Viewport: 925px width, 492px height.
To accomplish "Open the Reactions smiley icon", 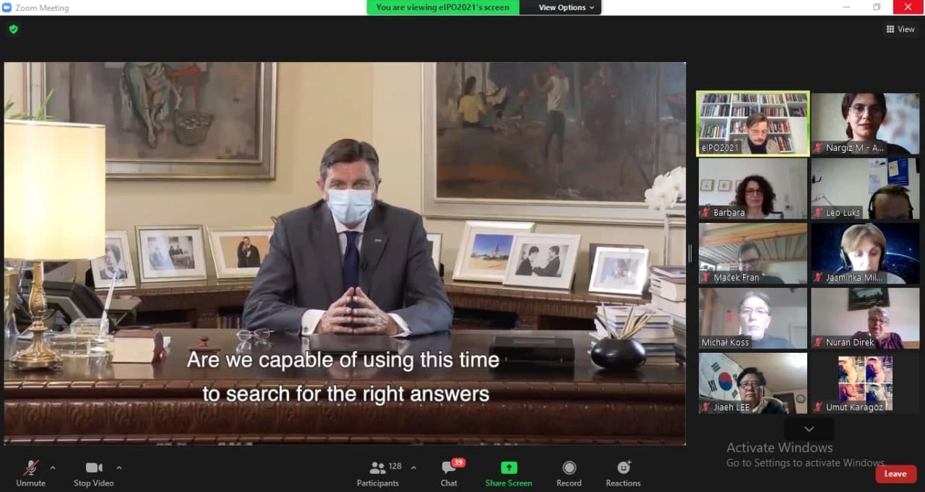I will click(623, 467).
